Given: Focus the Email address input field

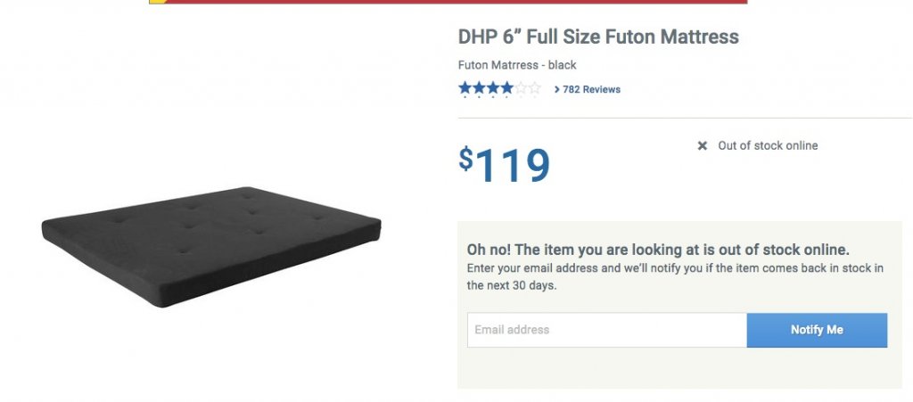Looking at the screenshot, I should point(606,330).
